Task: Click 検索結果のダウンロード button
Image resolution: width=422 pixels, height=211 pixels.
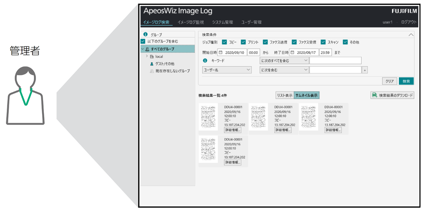Action: tap(392, 95)
